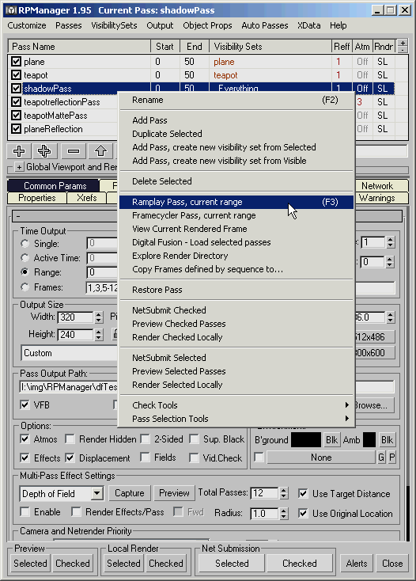Viewport: 416px width, 581px height.
Task: Click the duplicate pass double-plus icon
Action: point(44,151)
